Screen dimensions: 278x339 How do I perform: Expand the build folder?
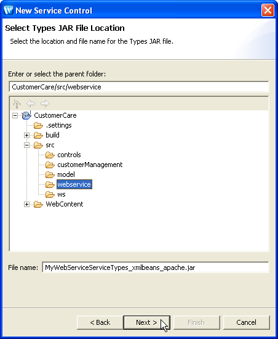coord(26,136)
